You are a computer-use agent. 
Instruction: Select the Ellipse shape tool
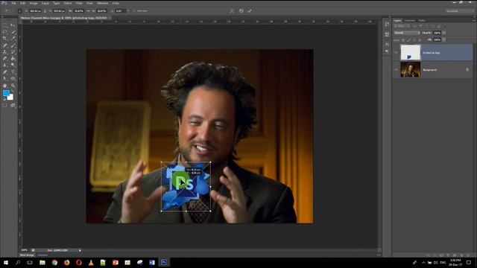click(x=13, y=79)
